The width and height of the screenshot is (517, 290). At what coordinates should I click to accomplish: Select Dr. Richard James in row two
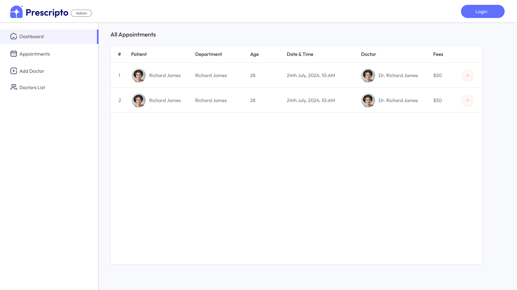point(398,100)
